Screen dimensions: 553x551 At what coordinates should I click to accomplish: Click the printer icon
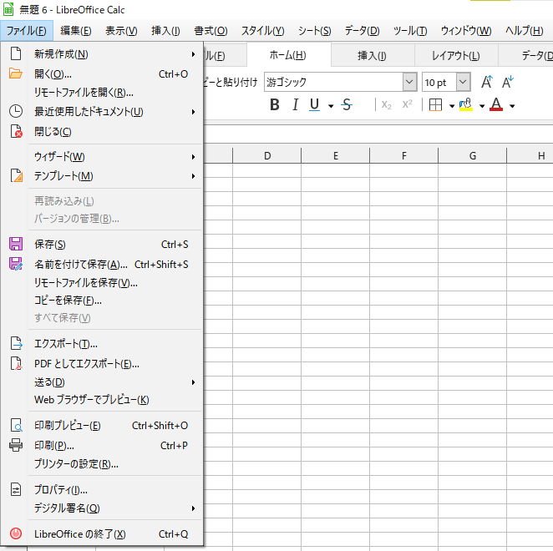[x=16, y=445]
